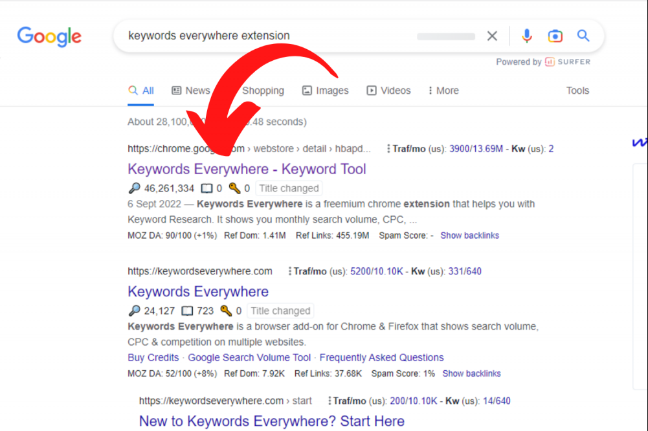
Task: Click the book icon in the webstore result
Action: (x=207, y=188)
